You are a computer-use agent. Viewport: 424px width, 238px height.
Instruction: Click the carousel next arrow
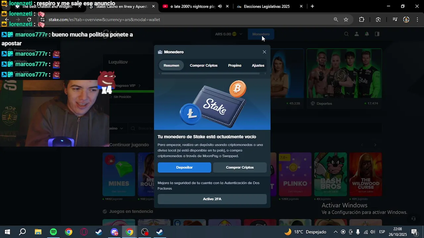(x=375, y=145)
